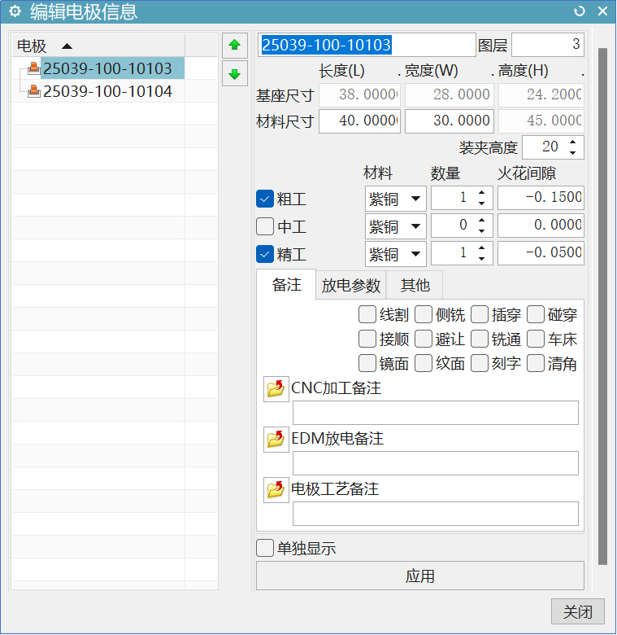Click the gear icon in title bar

(x=14, y=11)
